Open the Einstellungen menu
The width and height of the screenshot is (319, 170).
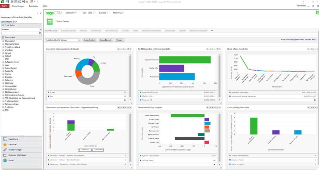18,6
